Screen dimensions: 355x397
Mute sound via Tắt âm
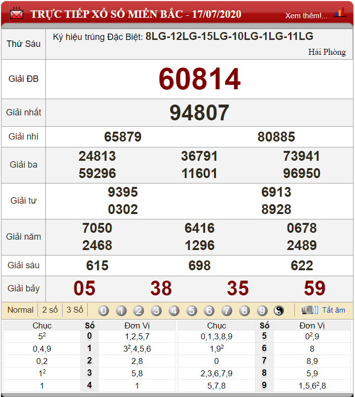coord(333,310)
